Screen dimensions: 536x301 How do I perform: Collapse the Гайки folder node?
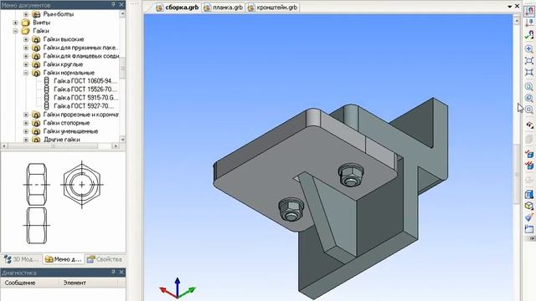pyautogui.click(x=15, y=31)
